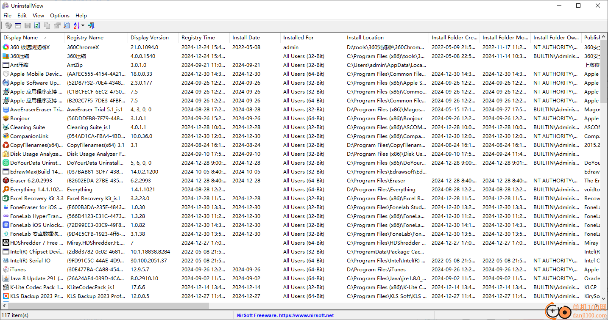This screenshot has width=608, height=320.
Task: Select the Cleaning Suite row icon
Action: [6, 127]
